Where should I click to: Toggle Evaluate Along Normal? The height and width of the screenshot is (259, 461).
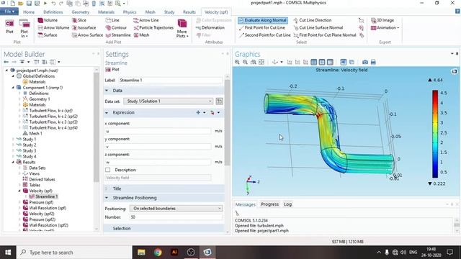(262, 20)
